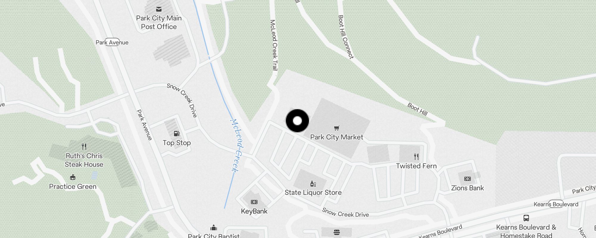Select the KeyBank money icon
Viewport: 596px width, 238px height.
coord(254,202)
